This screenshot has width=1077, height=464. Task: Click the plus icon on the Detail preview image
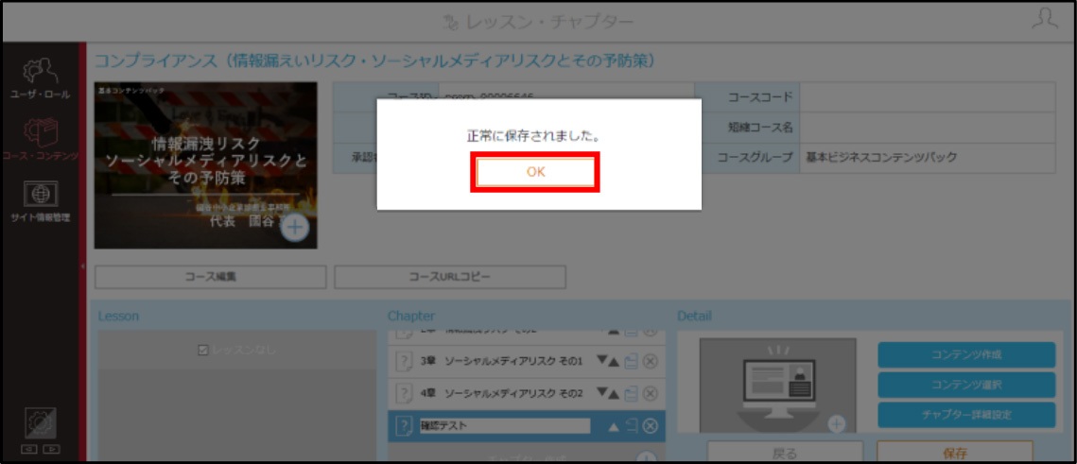(x=836, y=424)
